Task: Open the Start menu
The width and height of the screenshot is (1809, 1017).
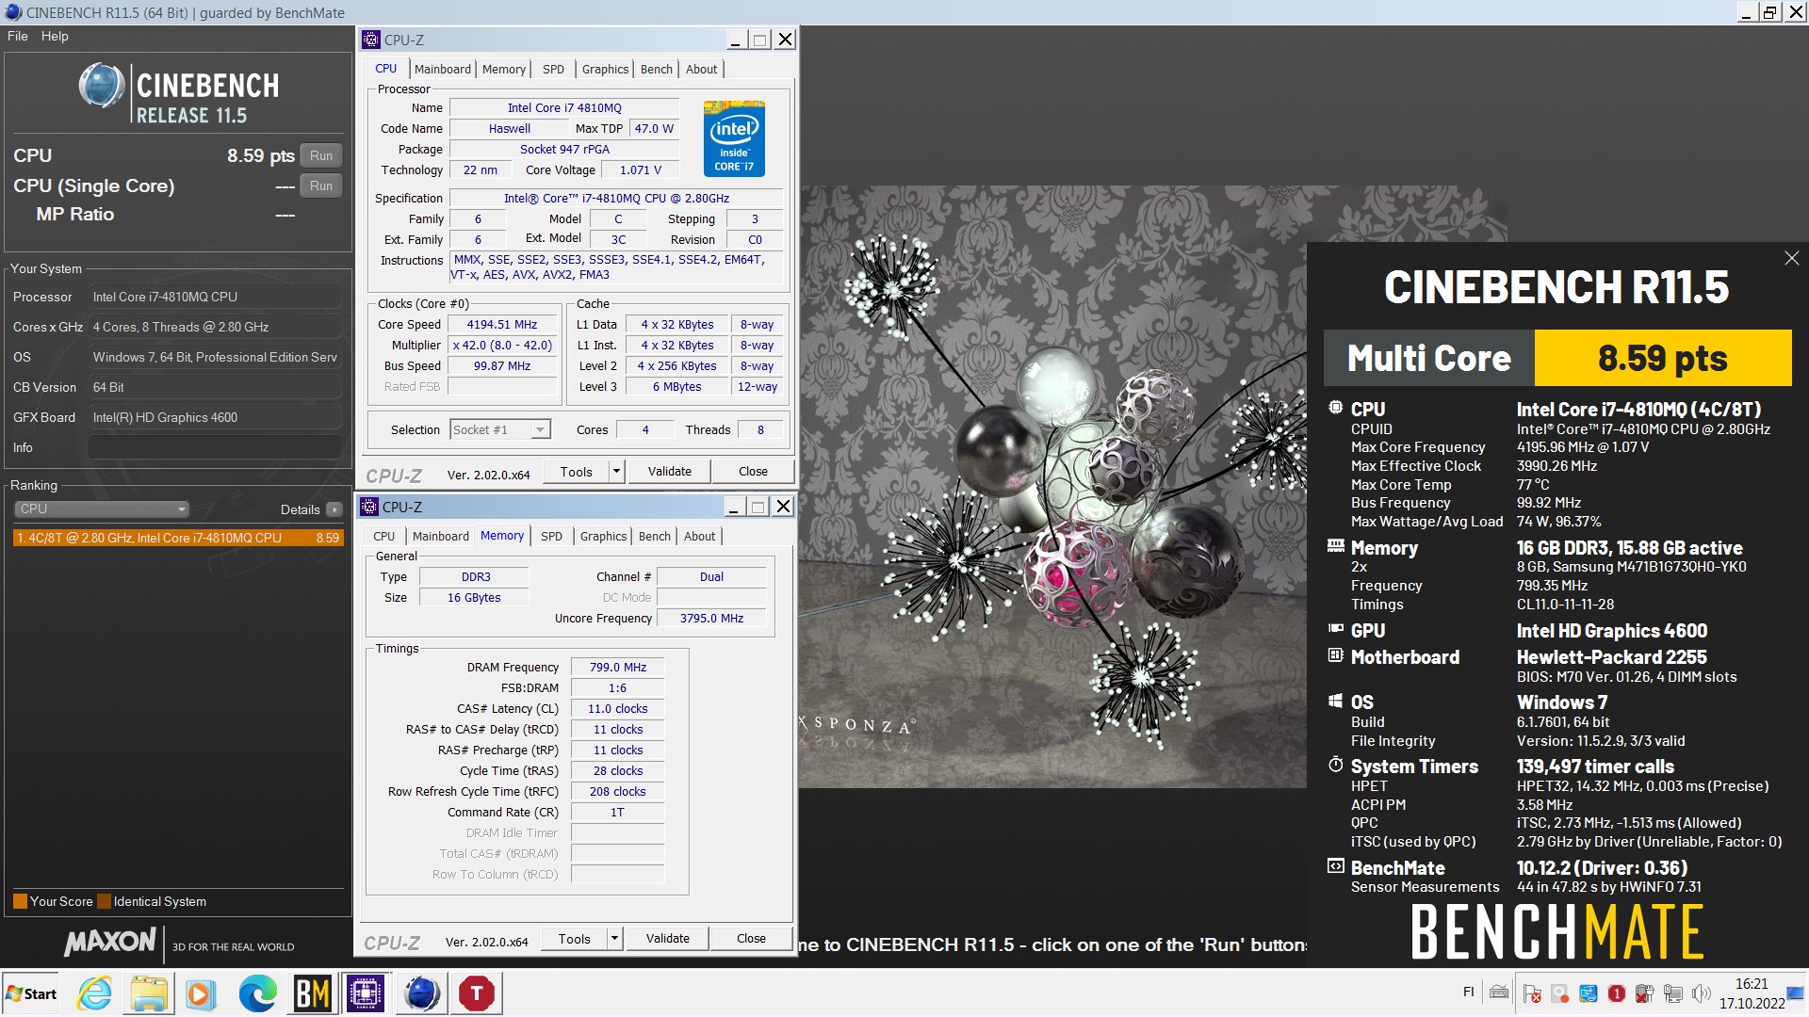Action: (x=31, y=993)
